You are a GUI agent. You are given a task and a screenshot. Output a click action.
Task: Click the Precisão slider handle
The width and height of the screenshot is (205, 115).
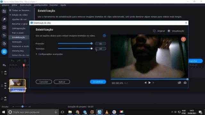[x=92, y=43]
